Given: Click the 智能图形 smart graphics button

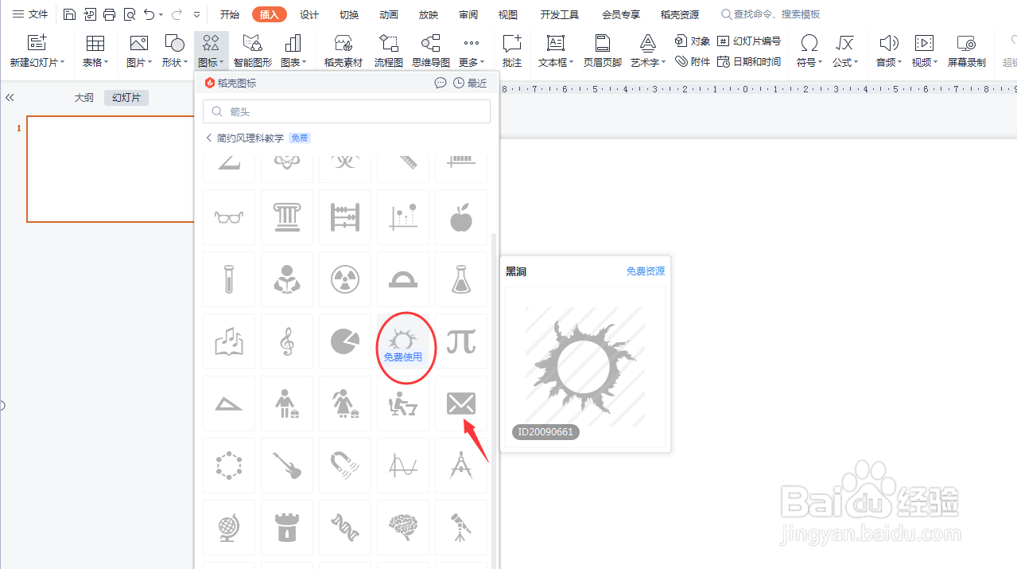Looking at the screenshot, I should (253, 51).
